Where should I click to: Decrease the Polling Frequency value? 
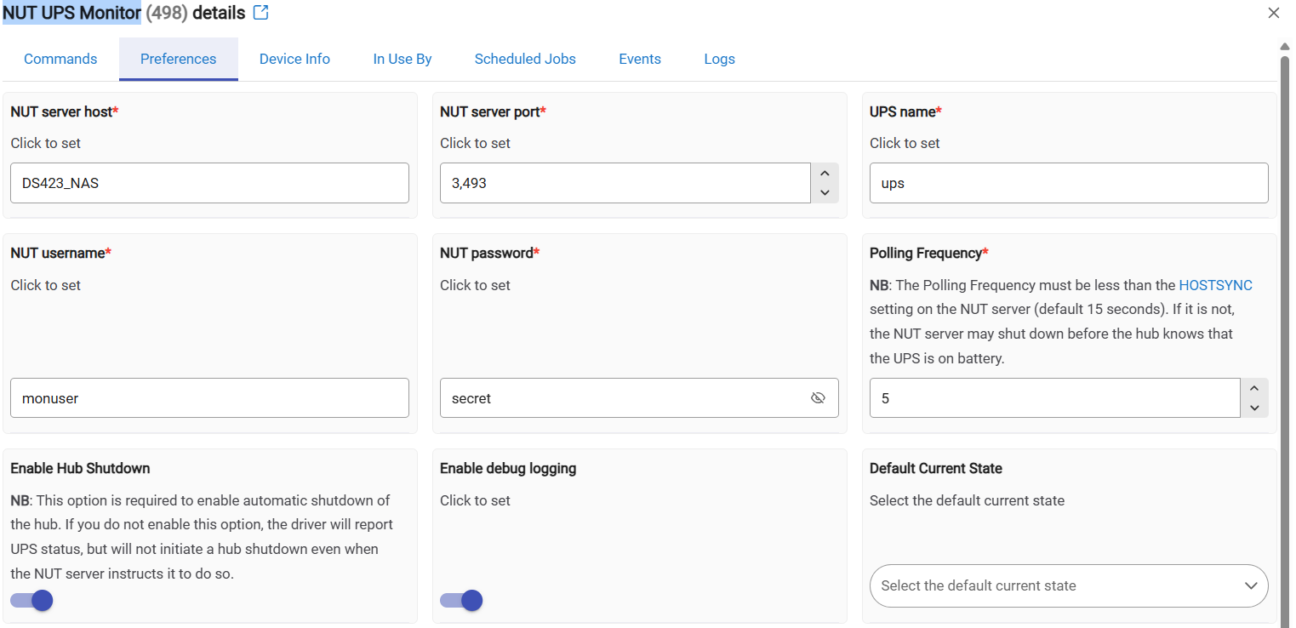tap(1253, 408)
